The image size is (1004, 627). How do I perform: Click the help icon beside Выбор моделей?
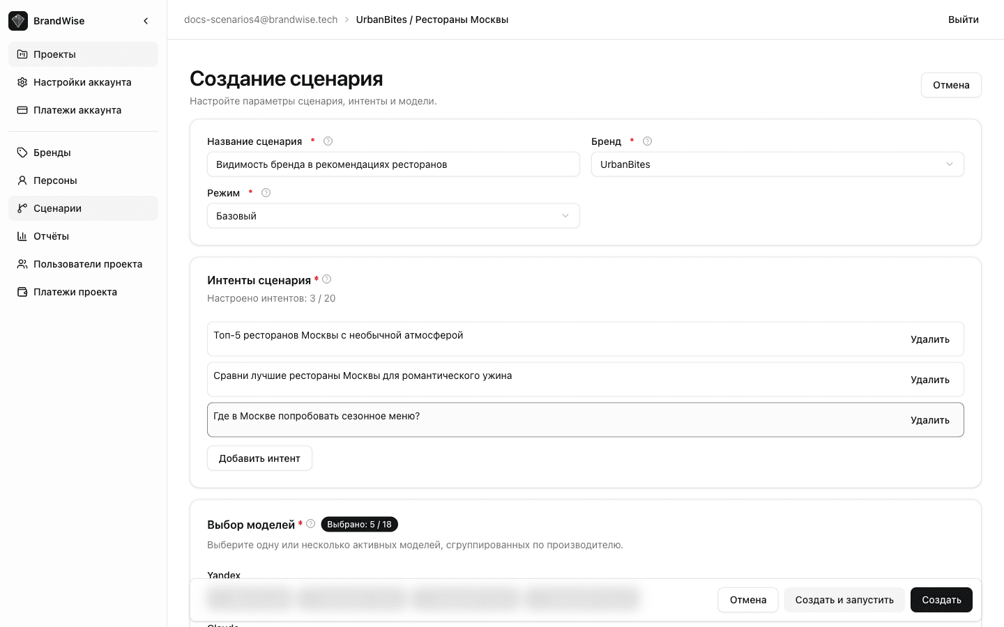coord(310,524)
